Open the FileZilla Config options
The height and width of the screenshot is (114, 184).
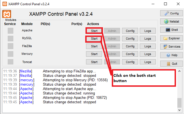[x=130, y=46]
